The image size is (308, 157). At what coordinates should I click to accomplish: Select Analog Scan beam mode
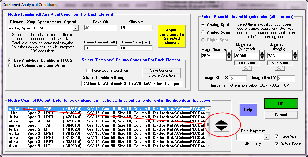[203, 32]
